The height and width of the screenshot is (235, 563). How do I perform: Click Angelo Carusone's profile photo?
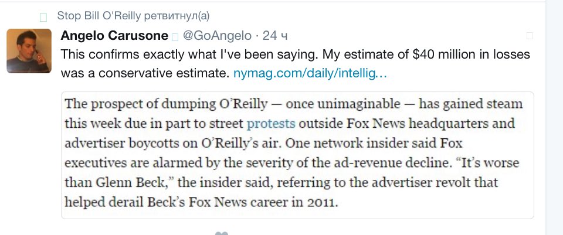click(x=29, y=51)
